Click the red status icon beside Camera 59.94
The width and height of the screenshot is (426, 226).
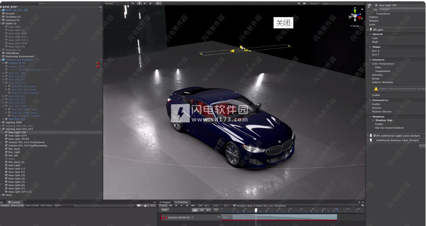click(x=98, y=63)
